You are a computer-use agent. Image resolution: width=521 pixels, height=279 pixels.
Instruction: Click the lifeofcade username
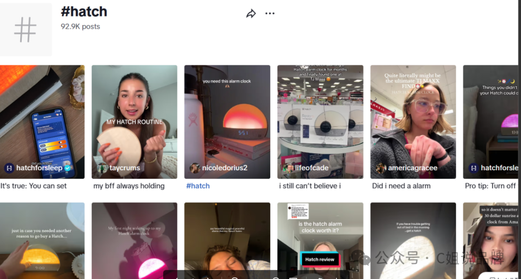coord(312,168)
